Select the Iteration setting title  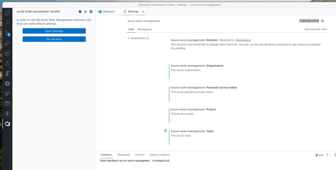pos(194,40)
